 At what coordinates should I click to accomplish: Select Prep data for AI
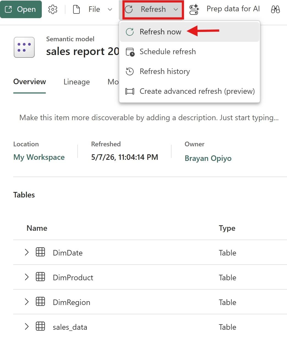coord(233,9)
